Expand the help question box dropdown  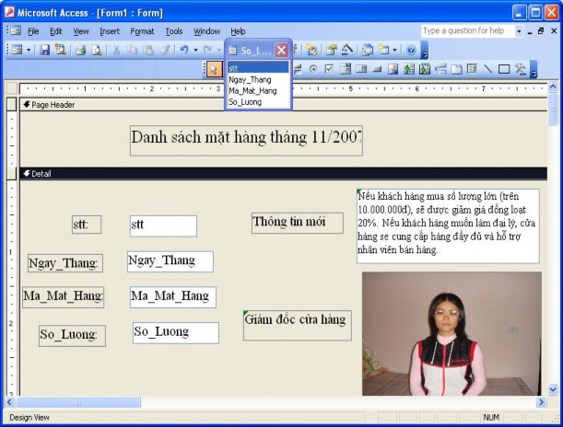[519, 31]
